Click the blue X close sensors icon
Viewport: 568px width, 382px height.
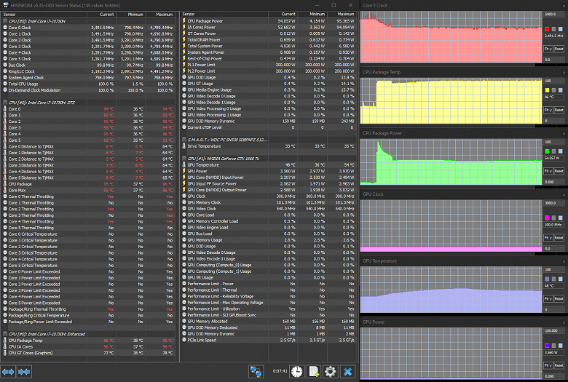(x=347, y=371)
